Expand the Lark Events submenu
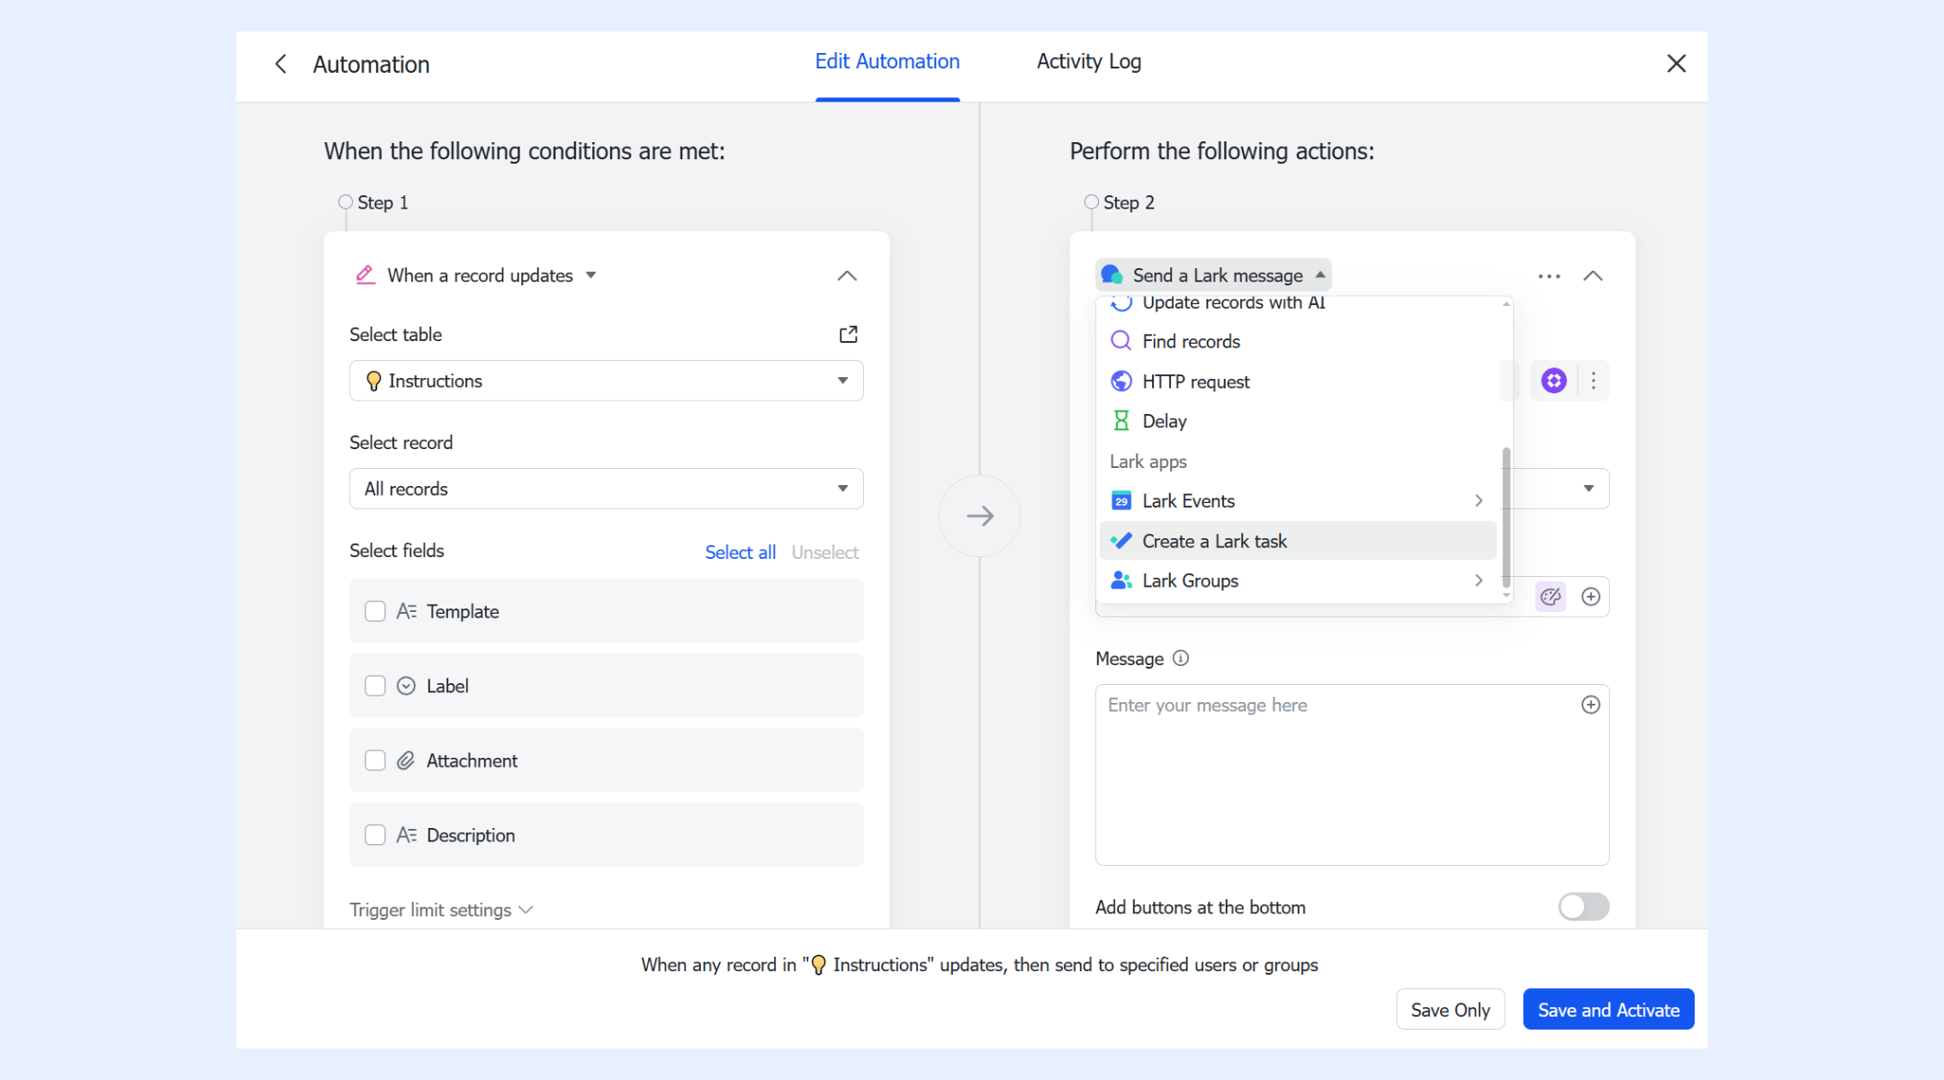1944x1080 pixels. pos(1298,500)
